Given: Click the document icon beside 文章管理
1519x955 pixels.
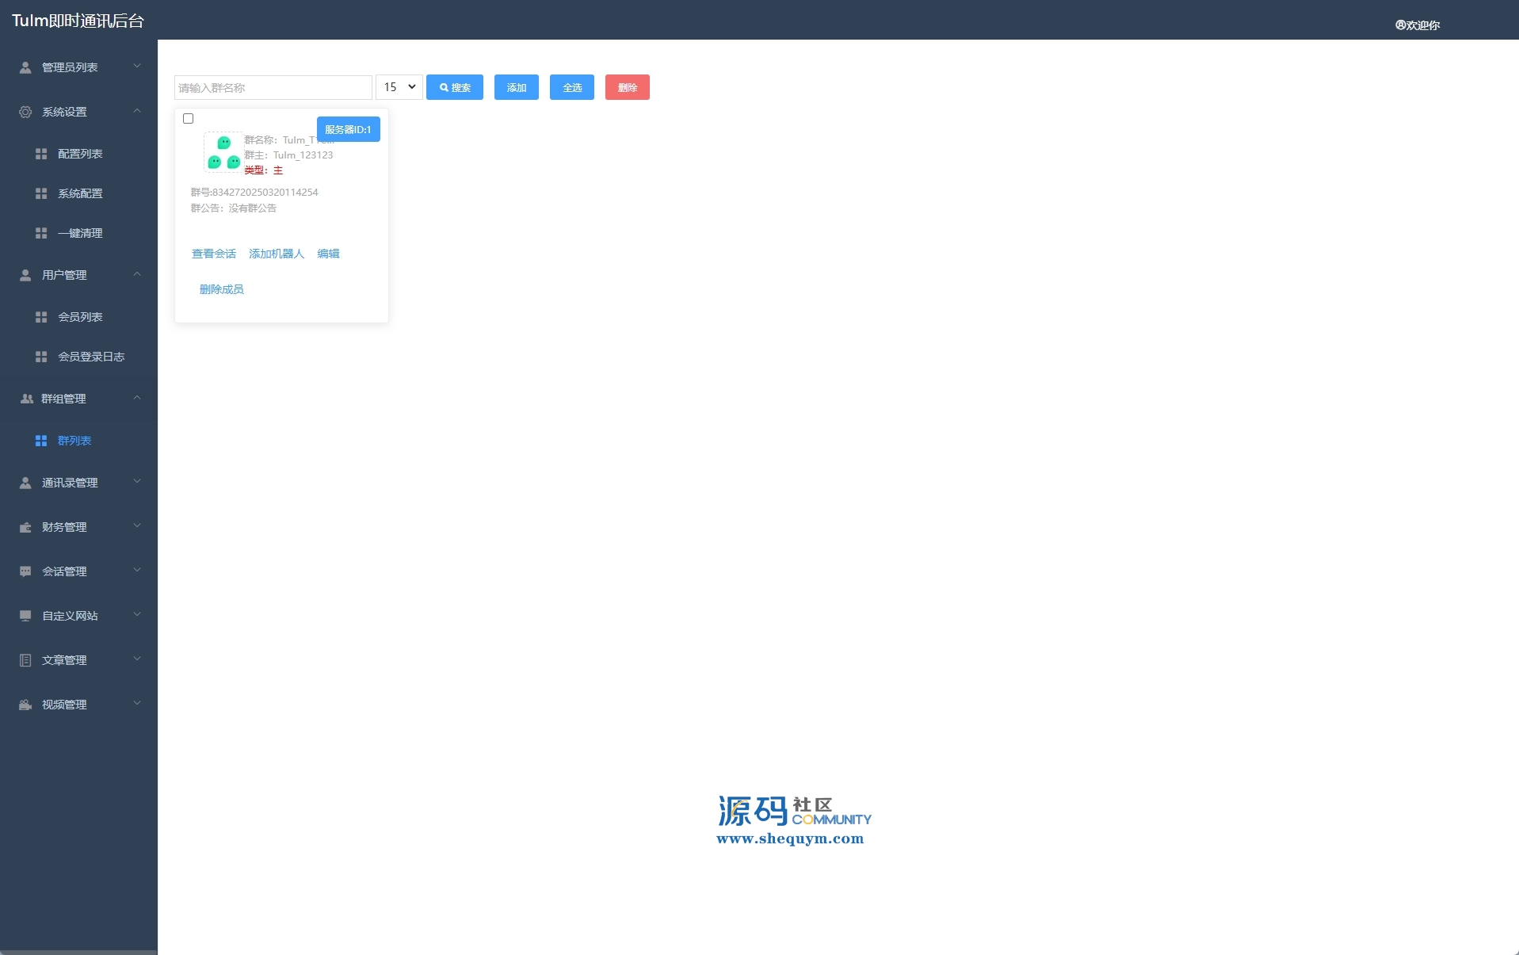Looking at the screenshot, I should 25,660.
